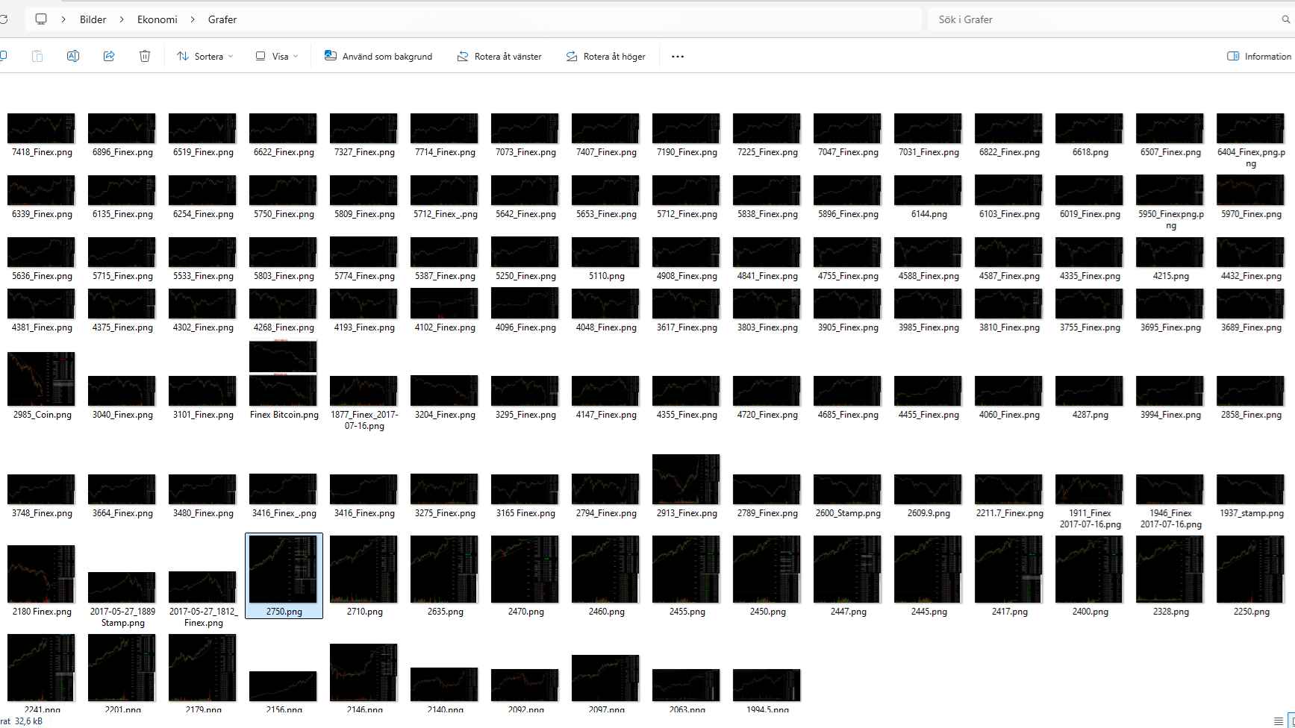The width and height of the screenshot is (1295, 728).
Task: Switch to details list view in status bar
Action: pyautogui.click(x=1279, y=721)
